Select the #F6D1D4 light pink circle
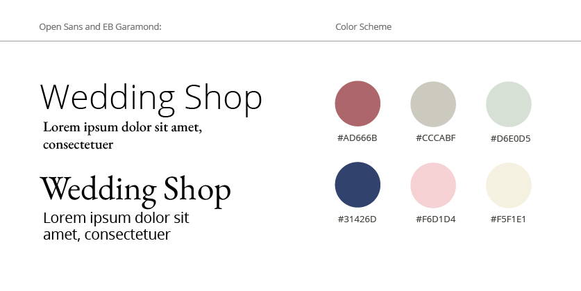 pos(433,185)
